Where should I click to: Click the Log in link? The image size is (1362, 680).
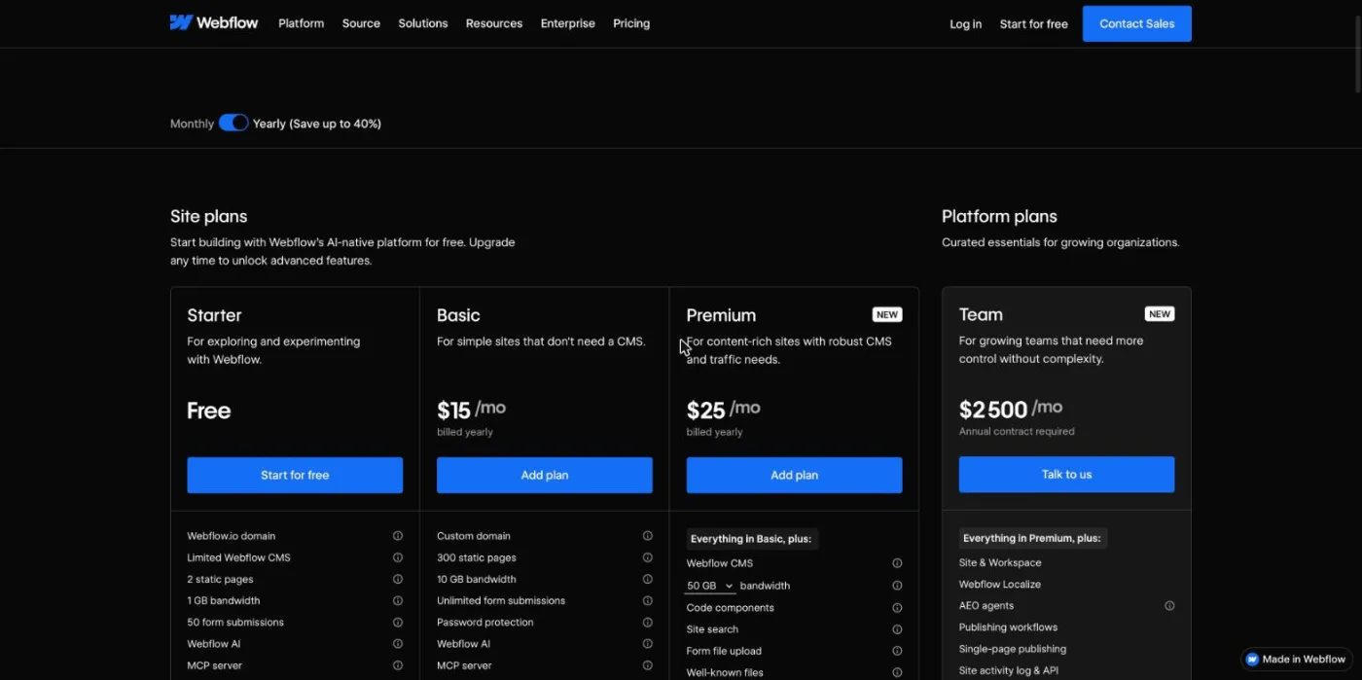point(966,24)
